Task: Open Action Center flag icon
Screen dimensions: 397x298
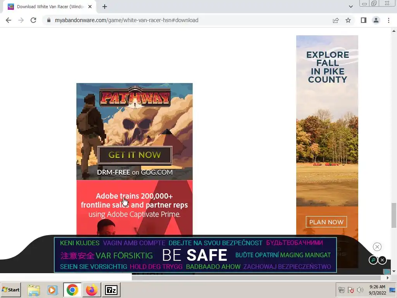Action: 350,290
